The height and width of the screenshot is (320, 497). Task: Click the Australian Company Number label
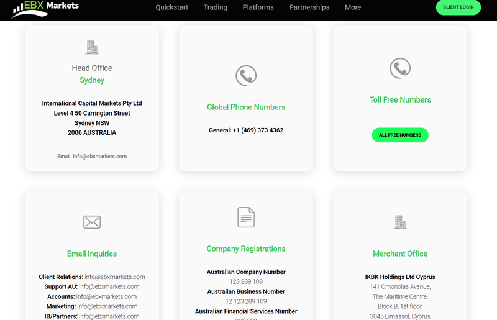(x=246, y=272)
